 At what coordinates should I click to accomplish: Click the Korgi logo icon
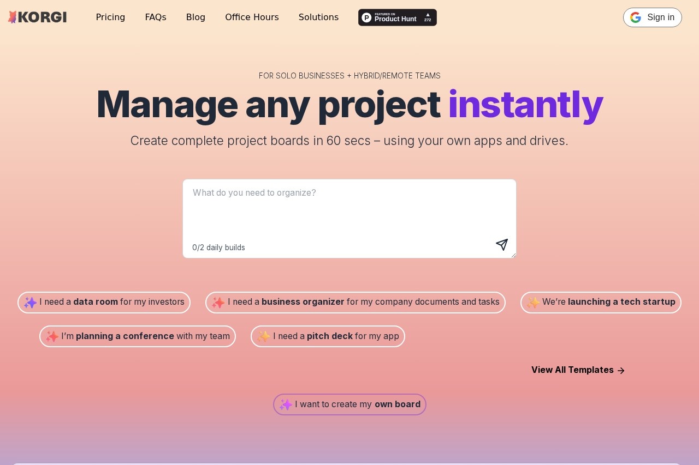pos(13,17)
